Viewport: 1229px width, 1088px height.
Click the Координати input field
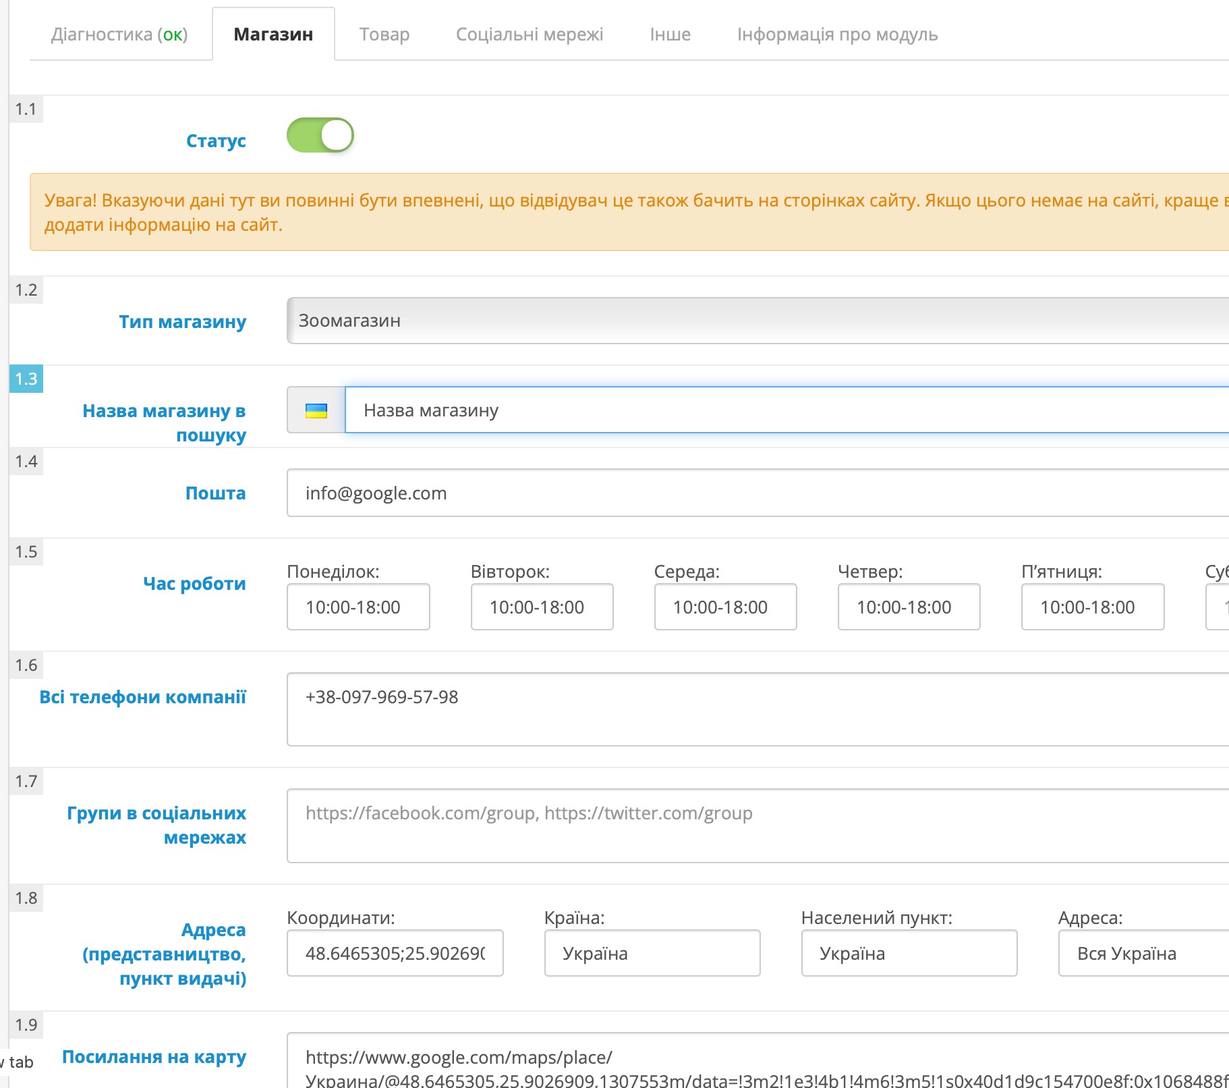(x=395, y=953)
